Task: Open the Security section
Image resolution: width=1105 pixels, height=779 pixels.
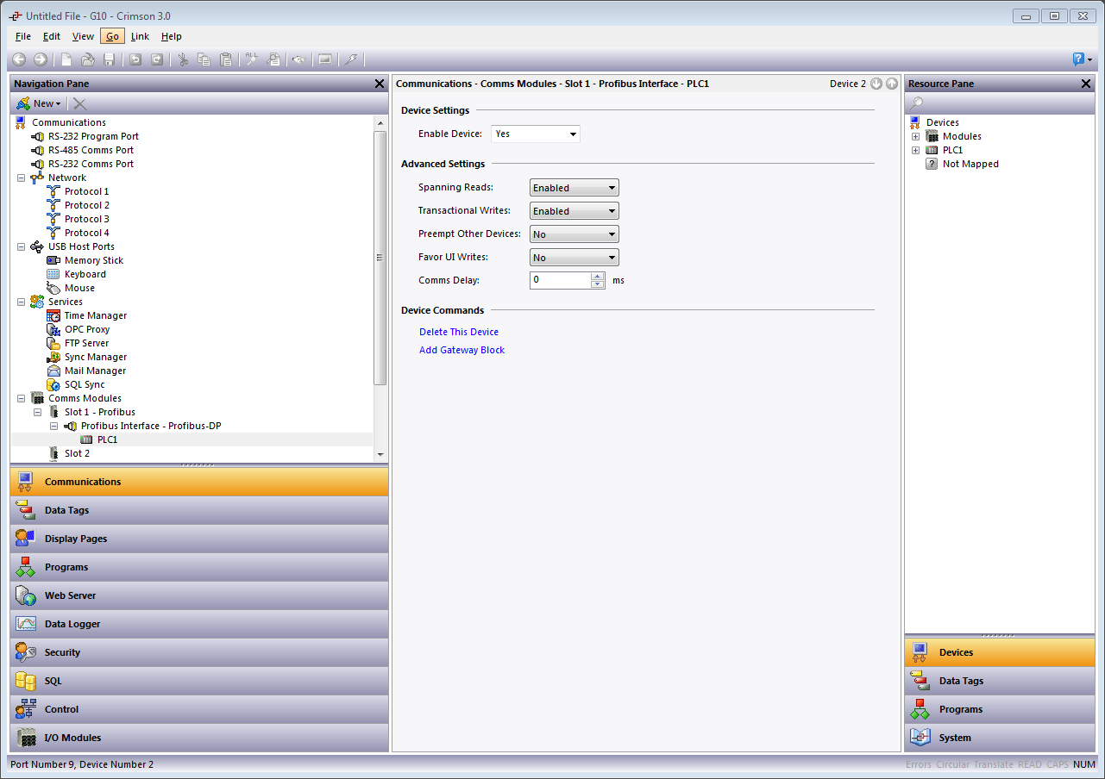Action: 199,652
